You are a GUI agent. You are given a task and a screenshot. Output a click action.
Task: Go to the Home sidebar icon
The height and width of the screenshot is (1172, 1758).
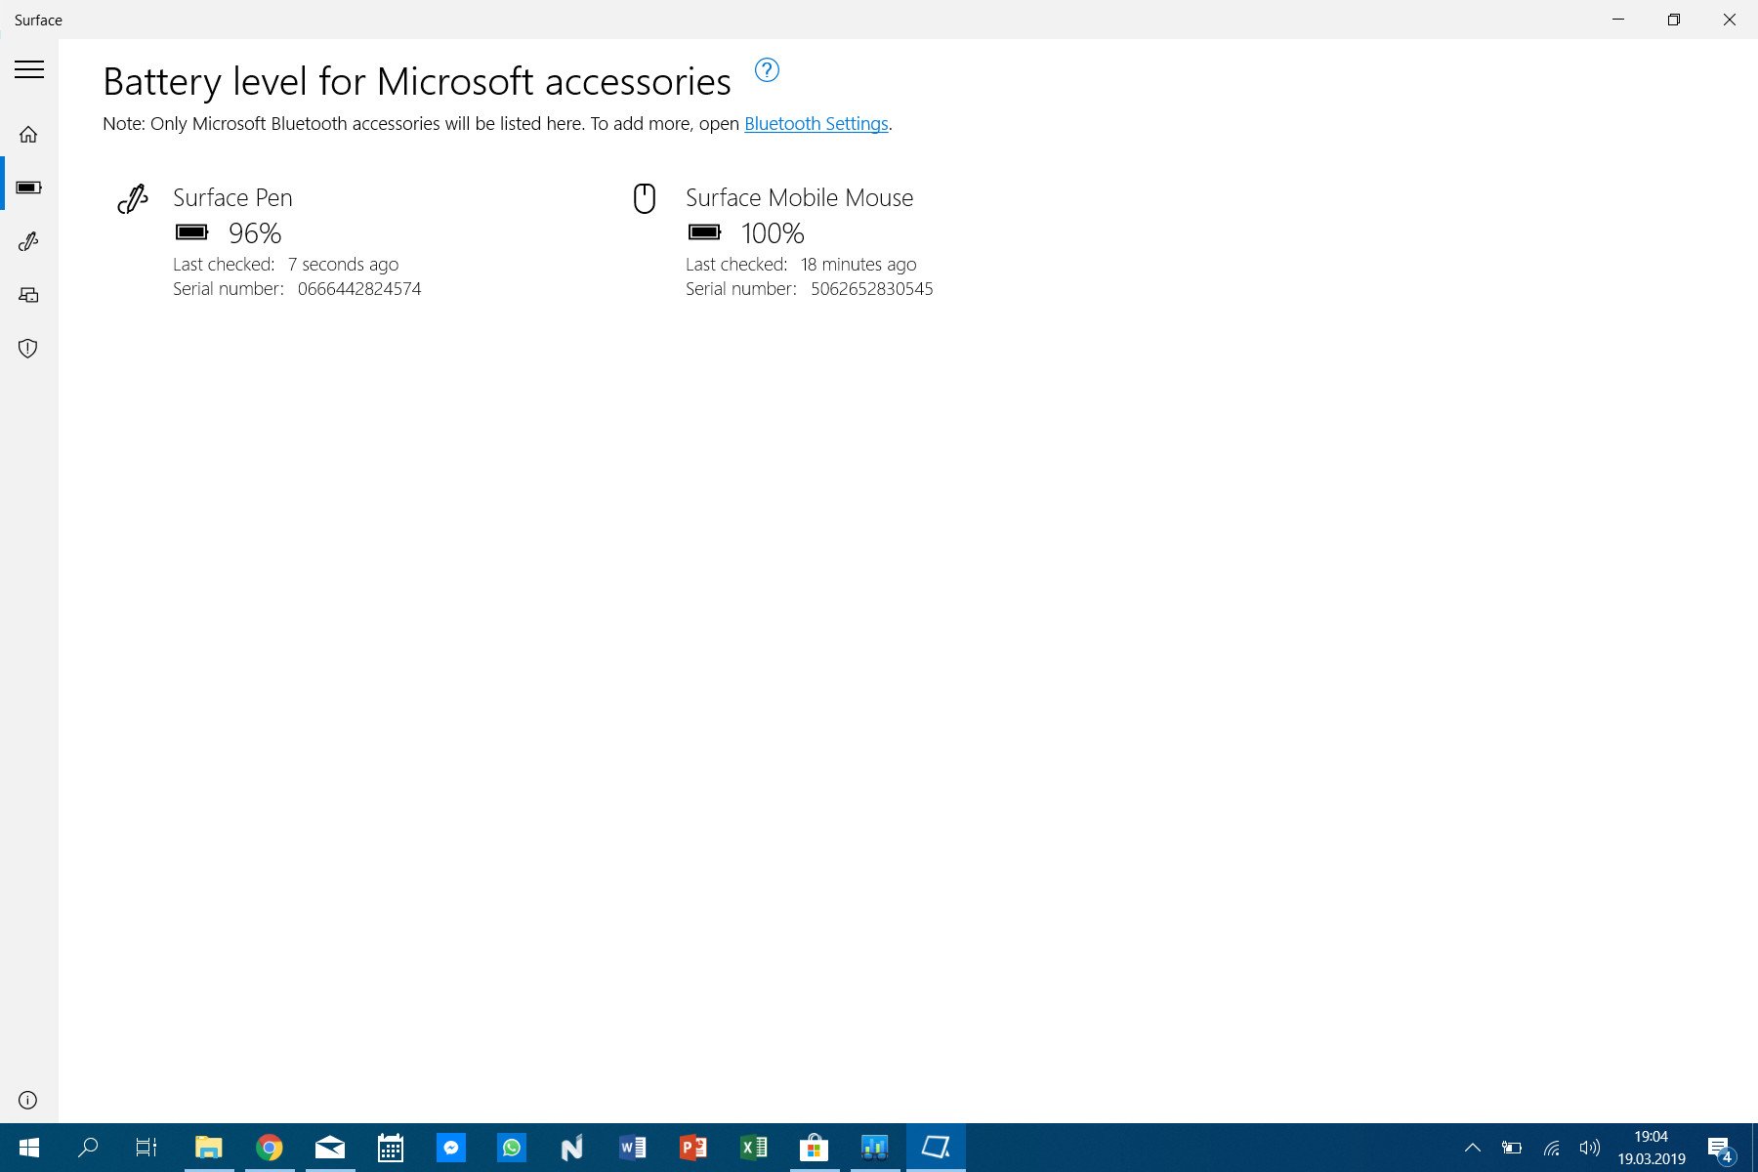[28, 135]
